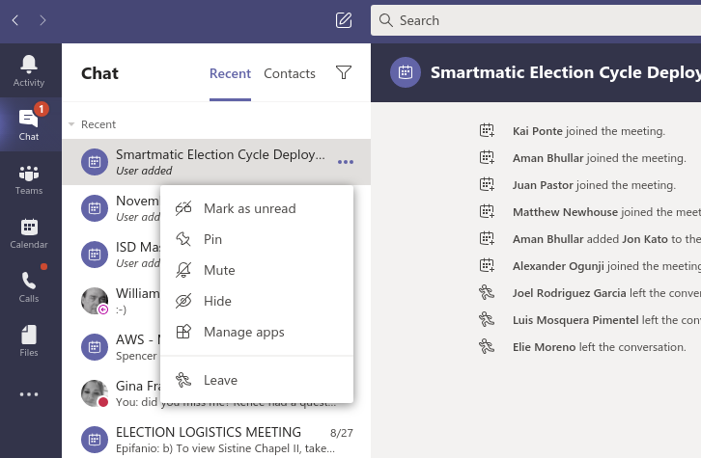
Task: Open the ISD Ma... meeting chat
Action: click(111, 255)
